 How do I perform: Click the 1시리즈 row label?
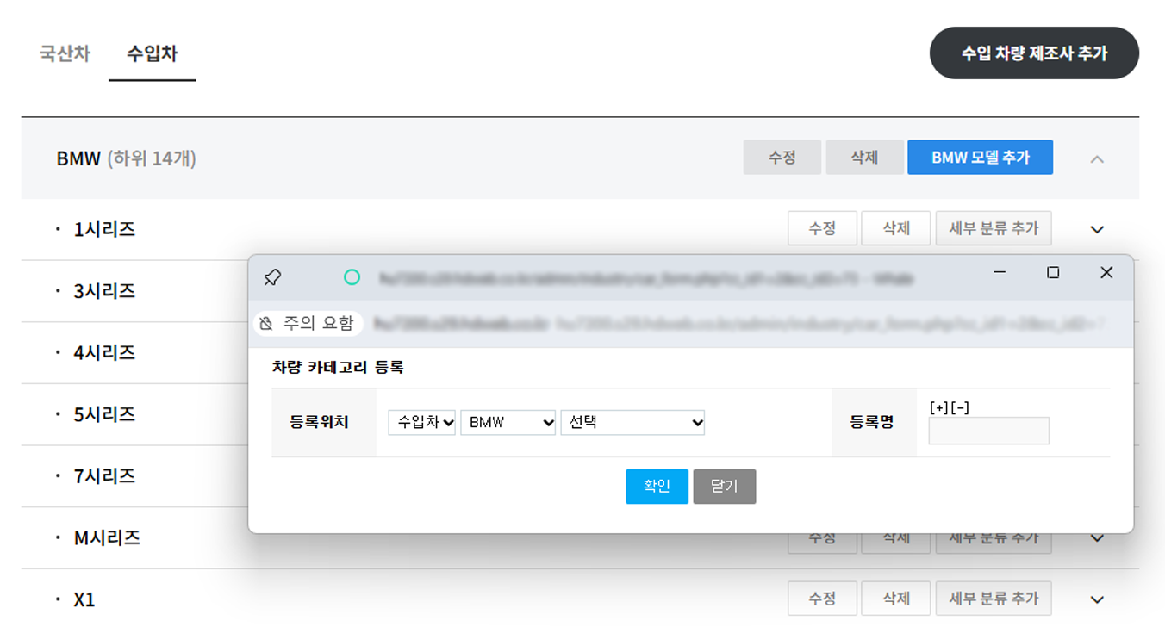point(104,230)
